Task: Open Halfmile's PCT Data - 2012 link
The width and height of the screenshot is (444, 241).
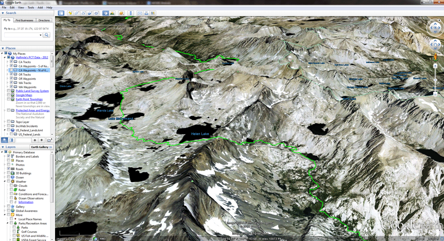Action: click(x=32, y=57)
